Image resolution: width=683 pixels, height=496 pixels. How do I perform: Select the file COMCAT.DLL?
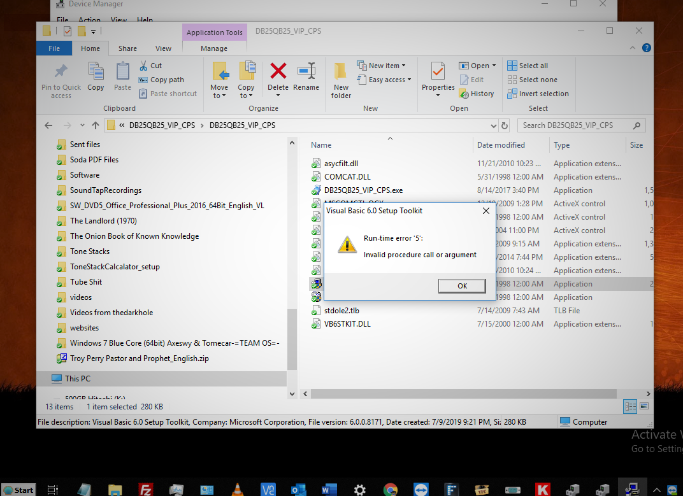click(347, 177)
